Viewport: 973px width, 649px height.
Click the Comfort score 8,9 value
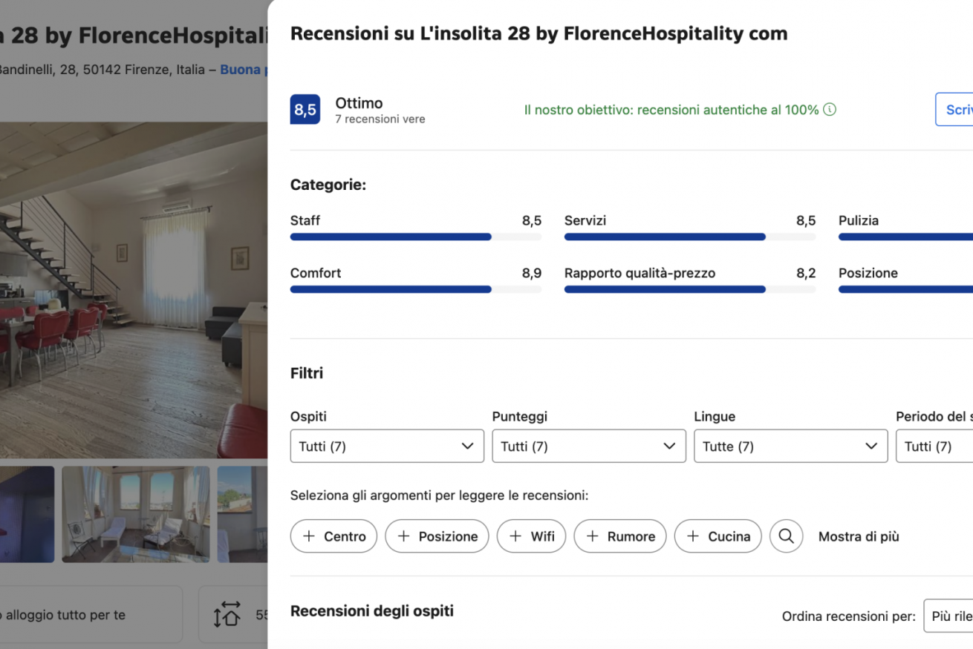tap(532, 273)
